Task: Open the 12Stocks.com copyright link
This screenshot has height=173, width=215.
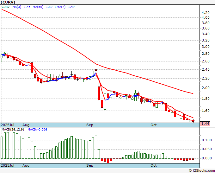Action: tap(202, 171)
